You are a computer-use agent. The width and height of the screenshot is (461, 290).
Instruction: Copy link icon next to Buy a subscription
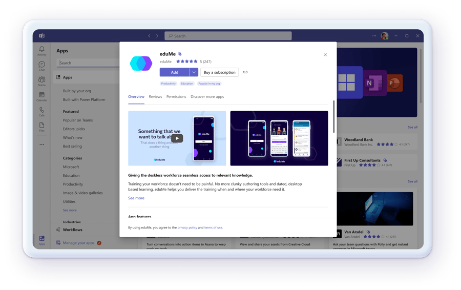pos(245,72)
